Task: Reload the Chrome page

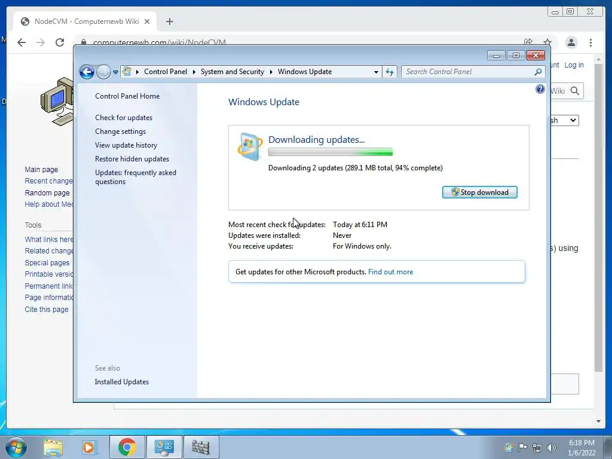Action: 60,42
